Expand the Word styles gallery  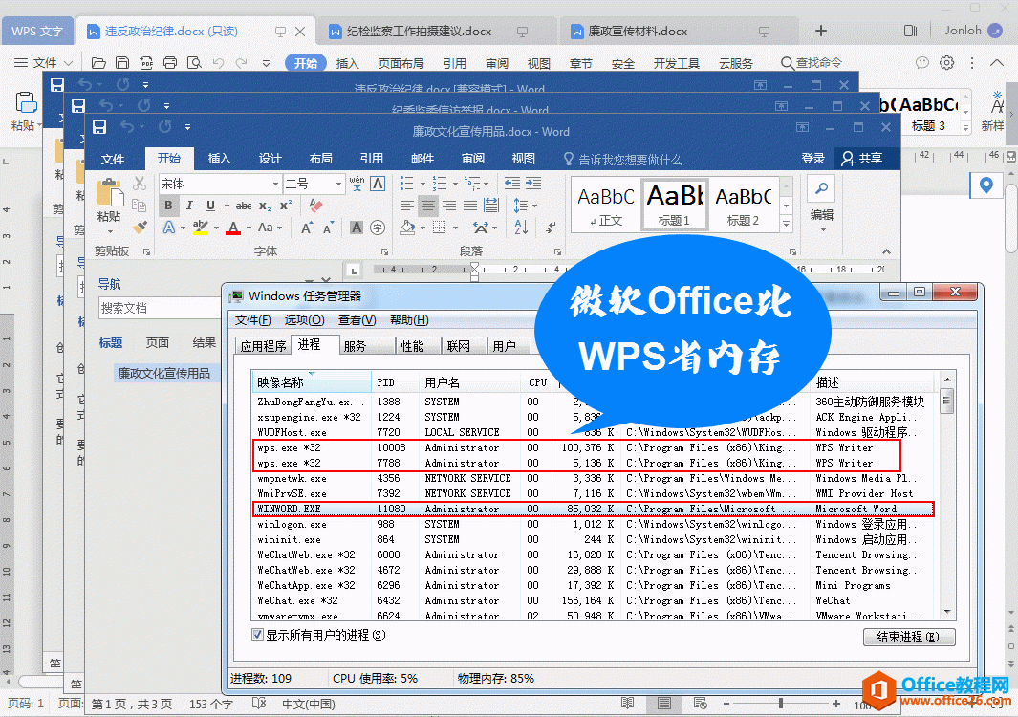(x=787, y=224)
